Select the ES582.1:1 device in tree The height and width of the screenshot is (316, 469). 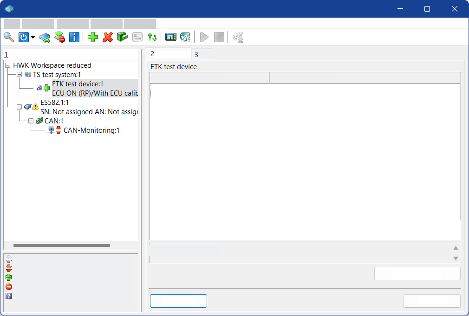54,103
